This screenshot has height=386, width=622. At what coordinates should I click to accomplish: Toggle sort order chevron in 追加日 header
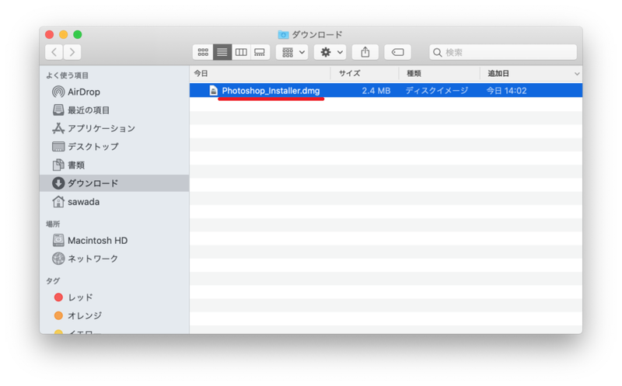[x=577, y=74]
